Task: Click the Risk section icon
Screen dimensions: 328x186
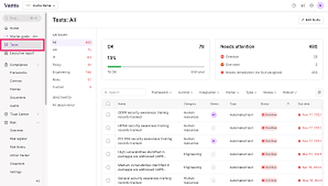Action: [x=6, y=123]
